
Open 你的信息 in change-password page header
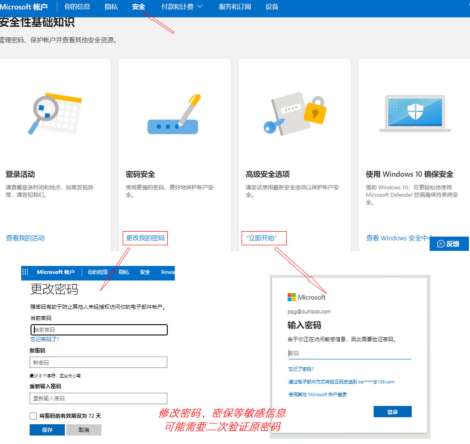(98, 272)
